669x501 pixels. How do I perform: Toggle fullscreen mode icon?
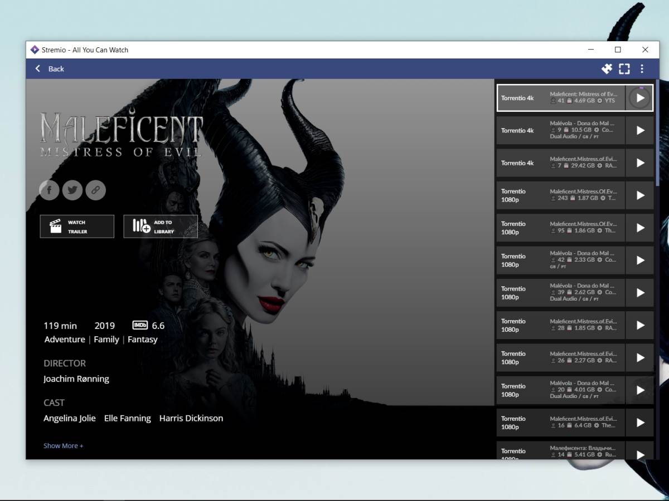624,68
